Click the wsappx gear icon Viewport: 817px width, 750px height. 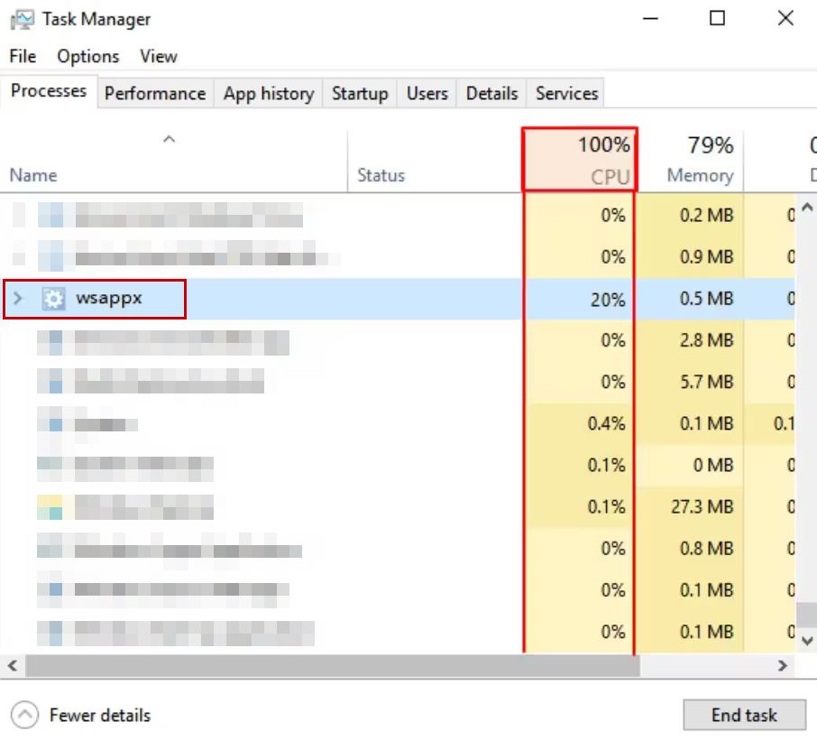point(54,299)
